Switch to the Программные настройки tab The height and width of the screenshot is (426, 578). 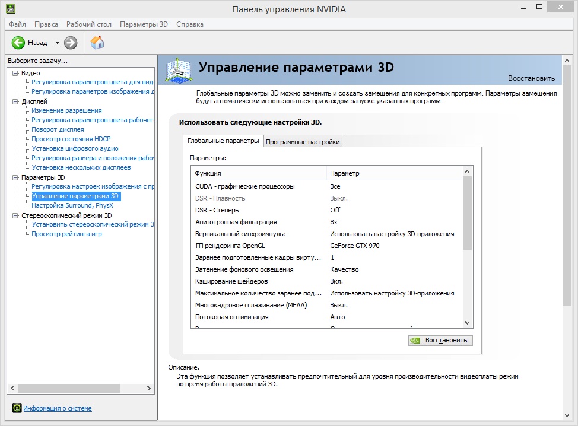(303, 142)
